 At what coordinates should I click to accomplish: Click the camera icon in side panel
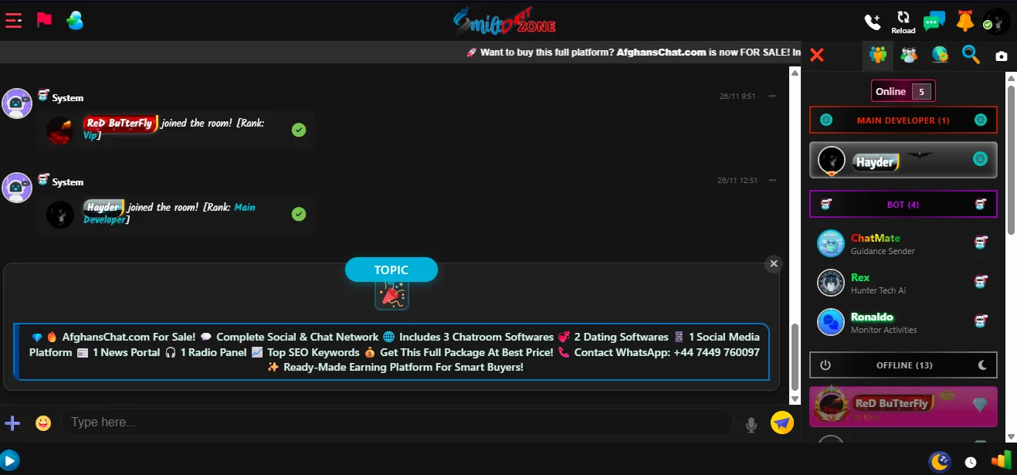click(1002, 56)
